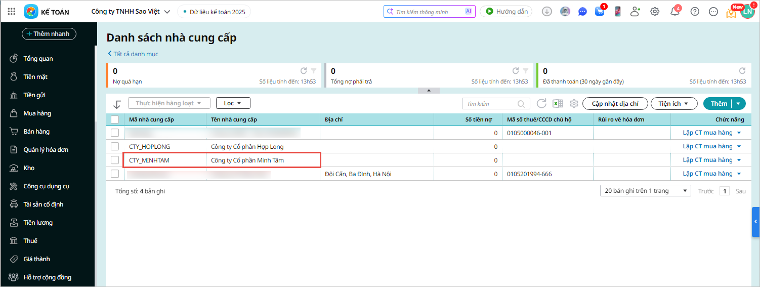Open the records-per-page dropdown
This screenshot has height=287, width=760.
(645, 191)
